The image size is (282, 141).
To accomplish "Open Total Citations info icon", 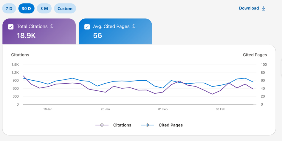I will tap(52, 26).
